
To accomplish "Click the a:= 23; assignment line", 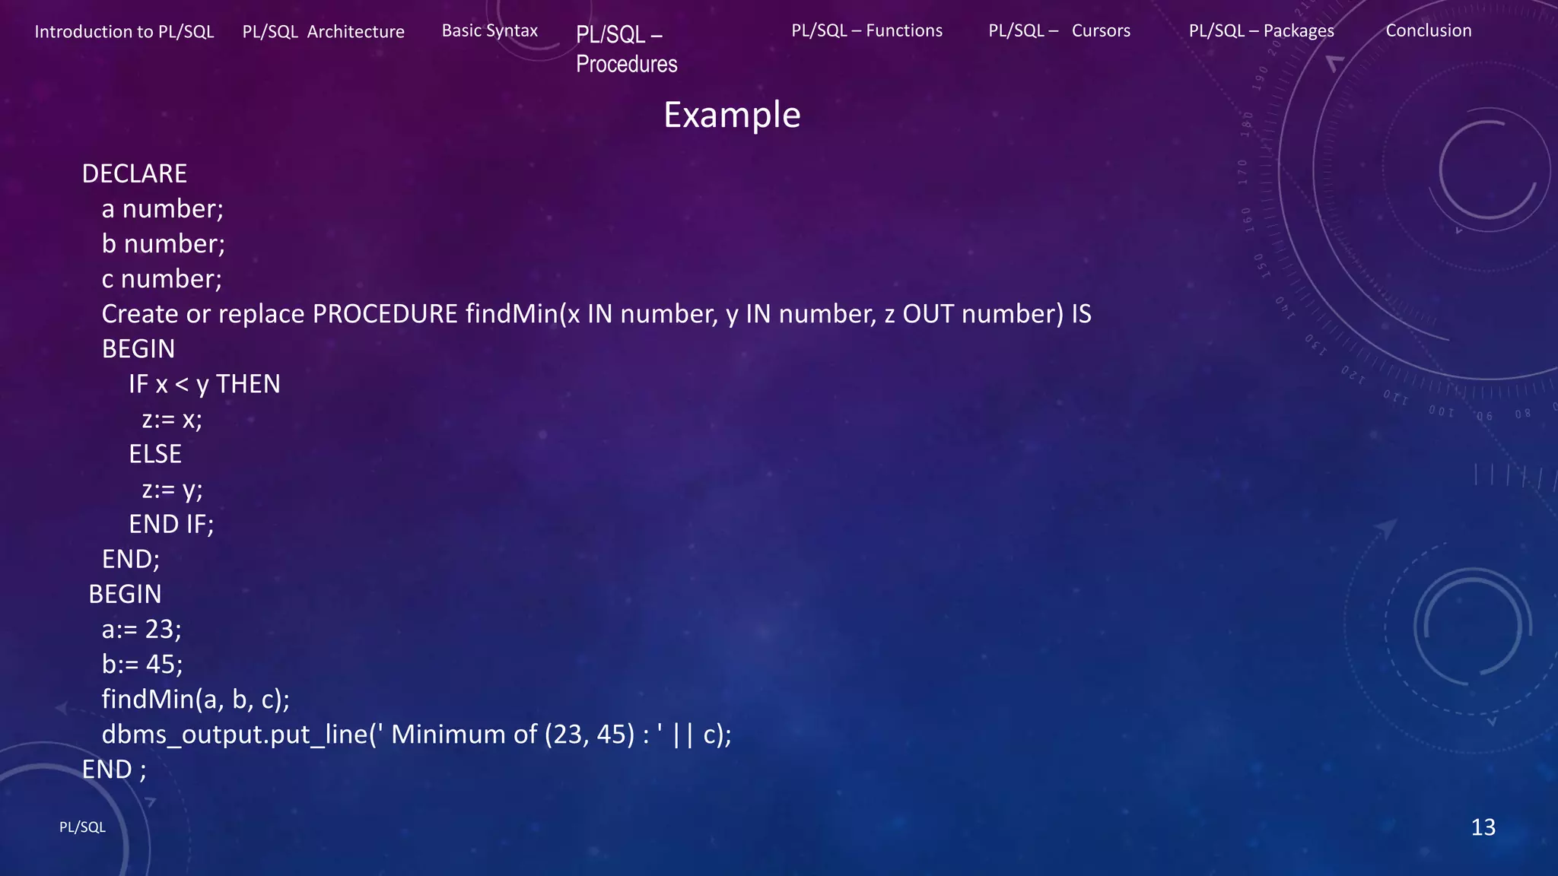I will click(x=141, y=630).
